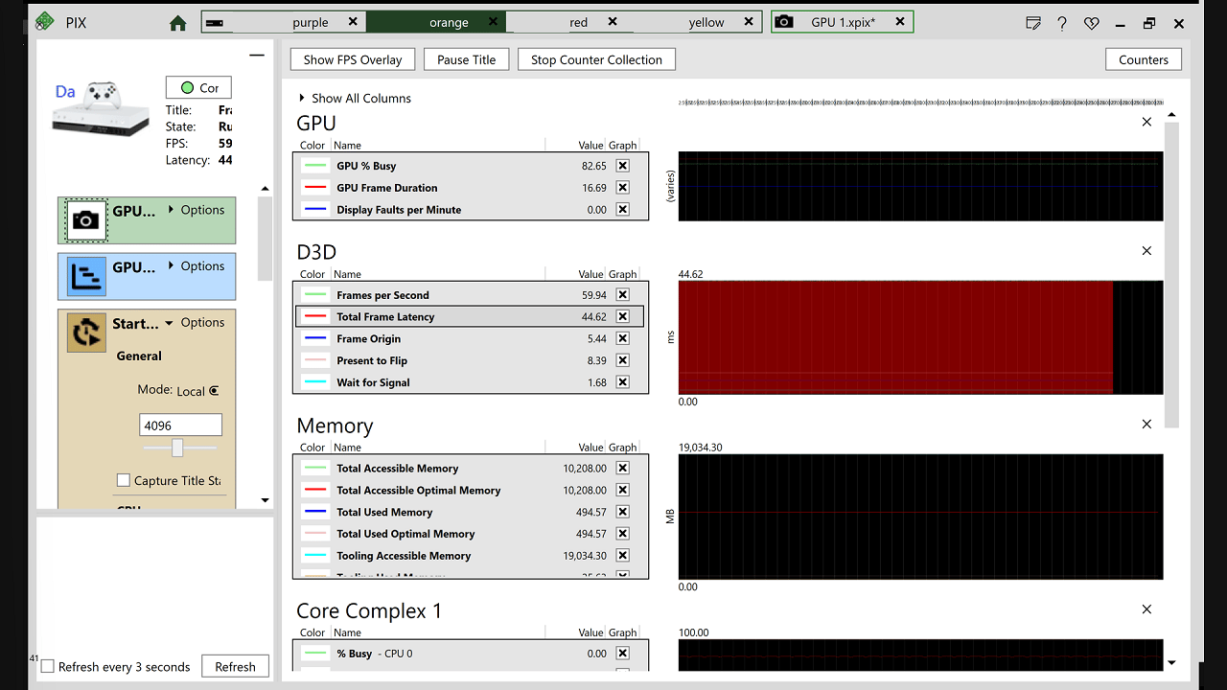
Task: Open Options for GPU capture
Action: [x=197, y=210]
